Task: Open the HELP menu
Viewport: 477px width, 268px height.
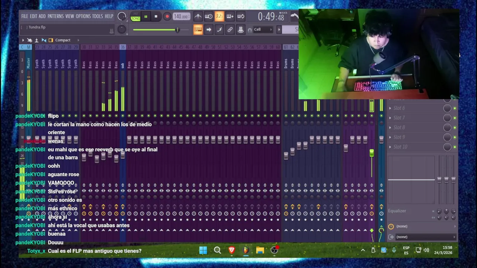Action: pyautogui.click(x=109, y=16)
